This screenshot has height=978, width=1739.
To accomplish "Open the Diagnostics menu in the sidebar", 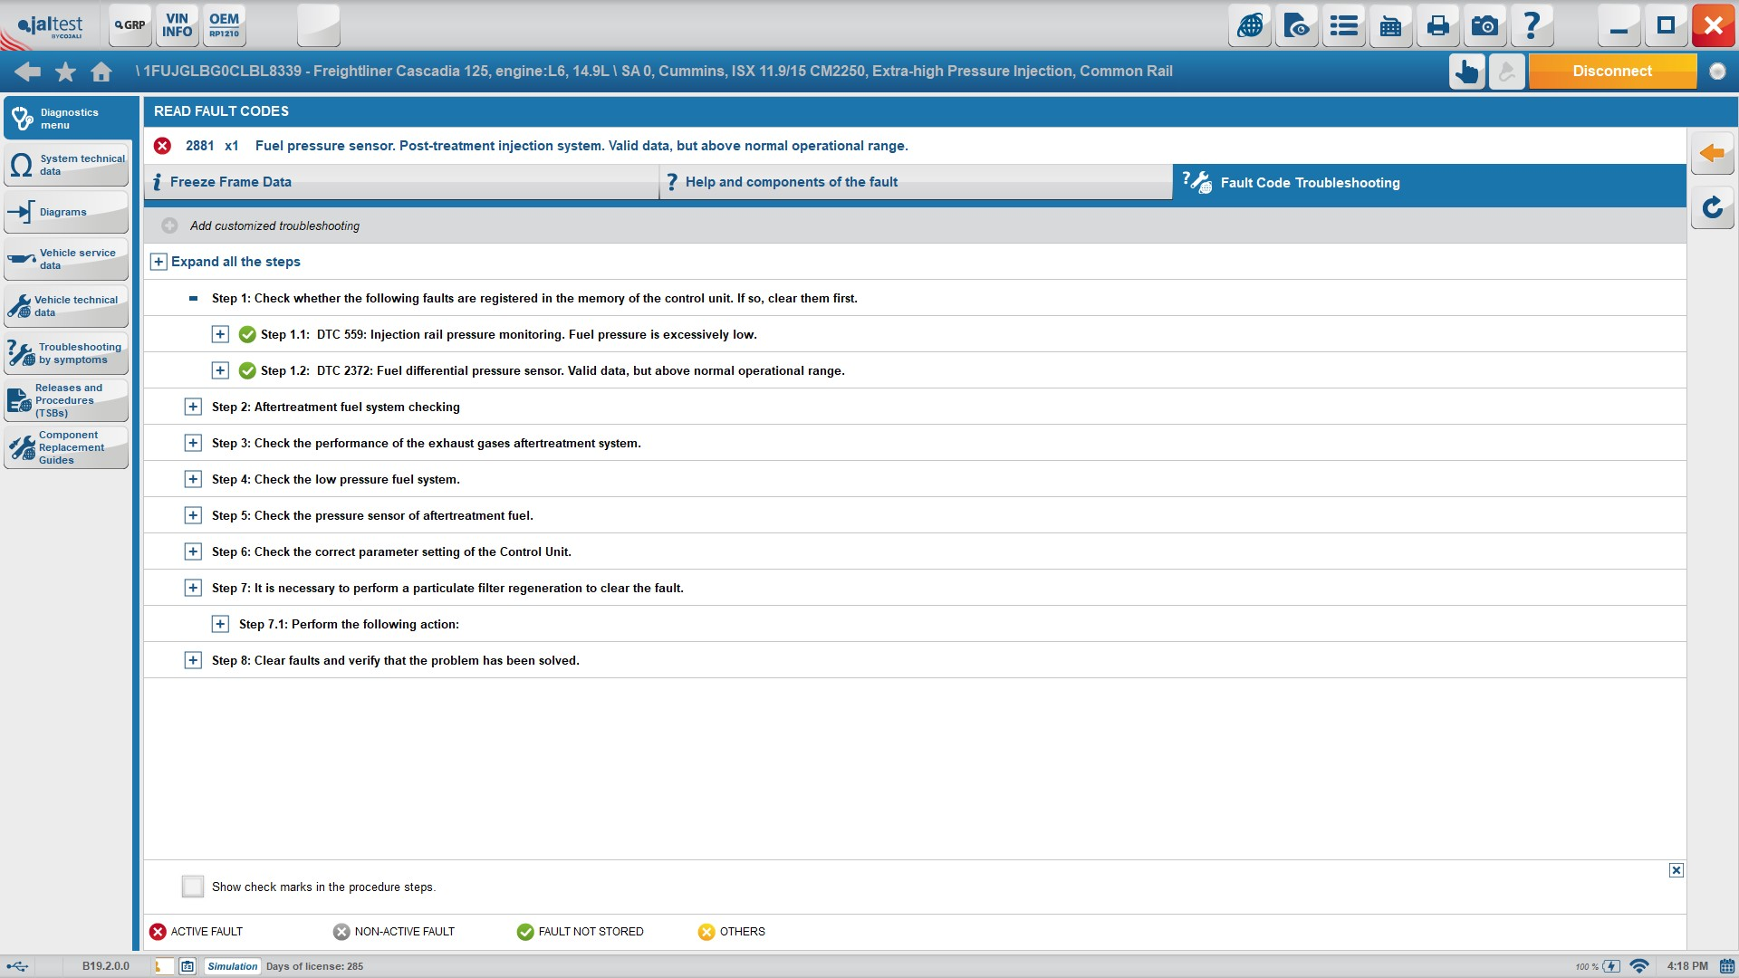I will click(66, 119).
